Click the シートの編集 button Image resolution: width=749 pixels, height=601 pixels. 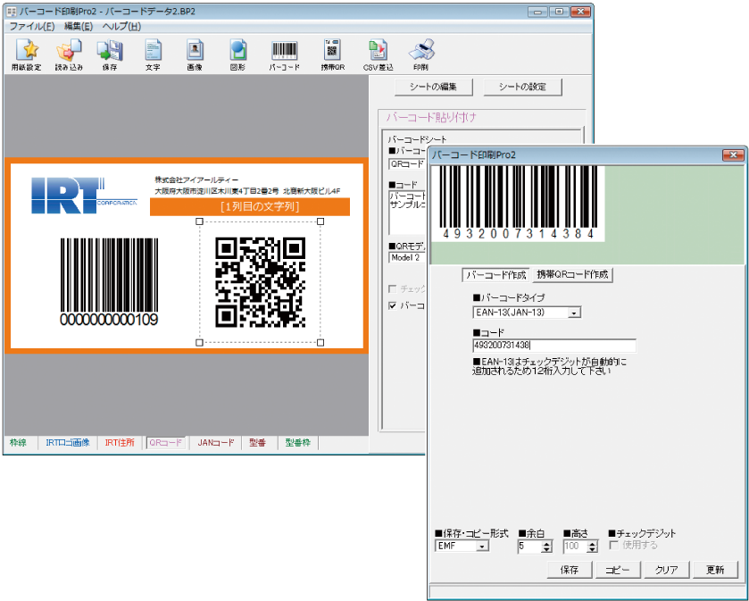433,87
